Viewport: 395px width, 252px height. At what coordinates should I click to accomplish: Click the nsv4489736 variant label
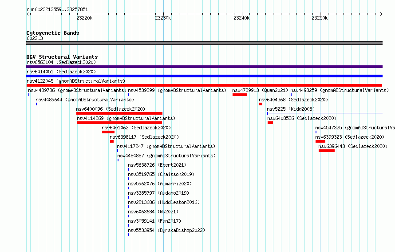pyautogui.click(x=77, y=90)
